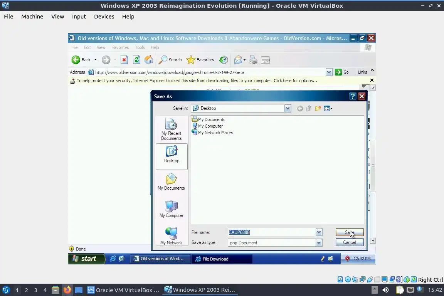Open the Back history dropdown arrow
Screen dimensions: 444x296
click(96, 60)
